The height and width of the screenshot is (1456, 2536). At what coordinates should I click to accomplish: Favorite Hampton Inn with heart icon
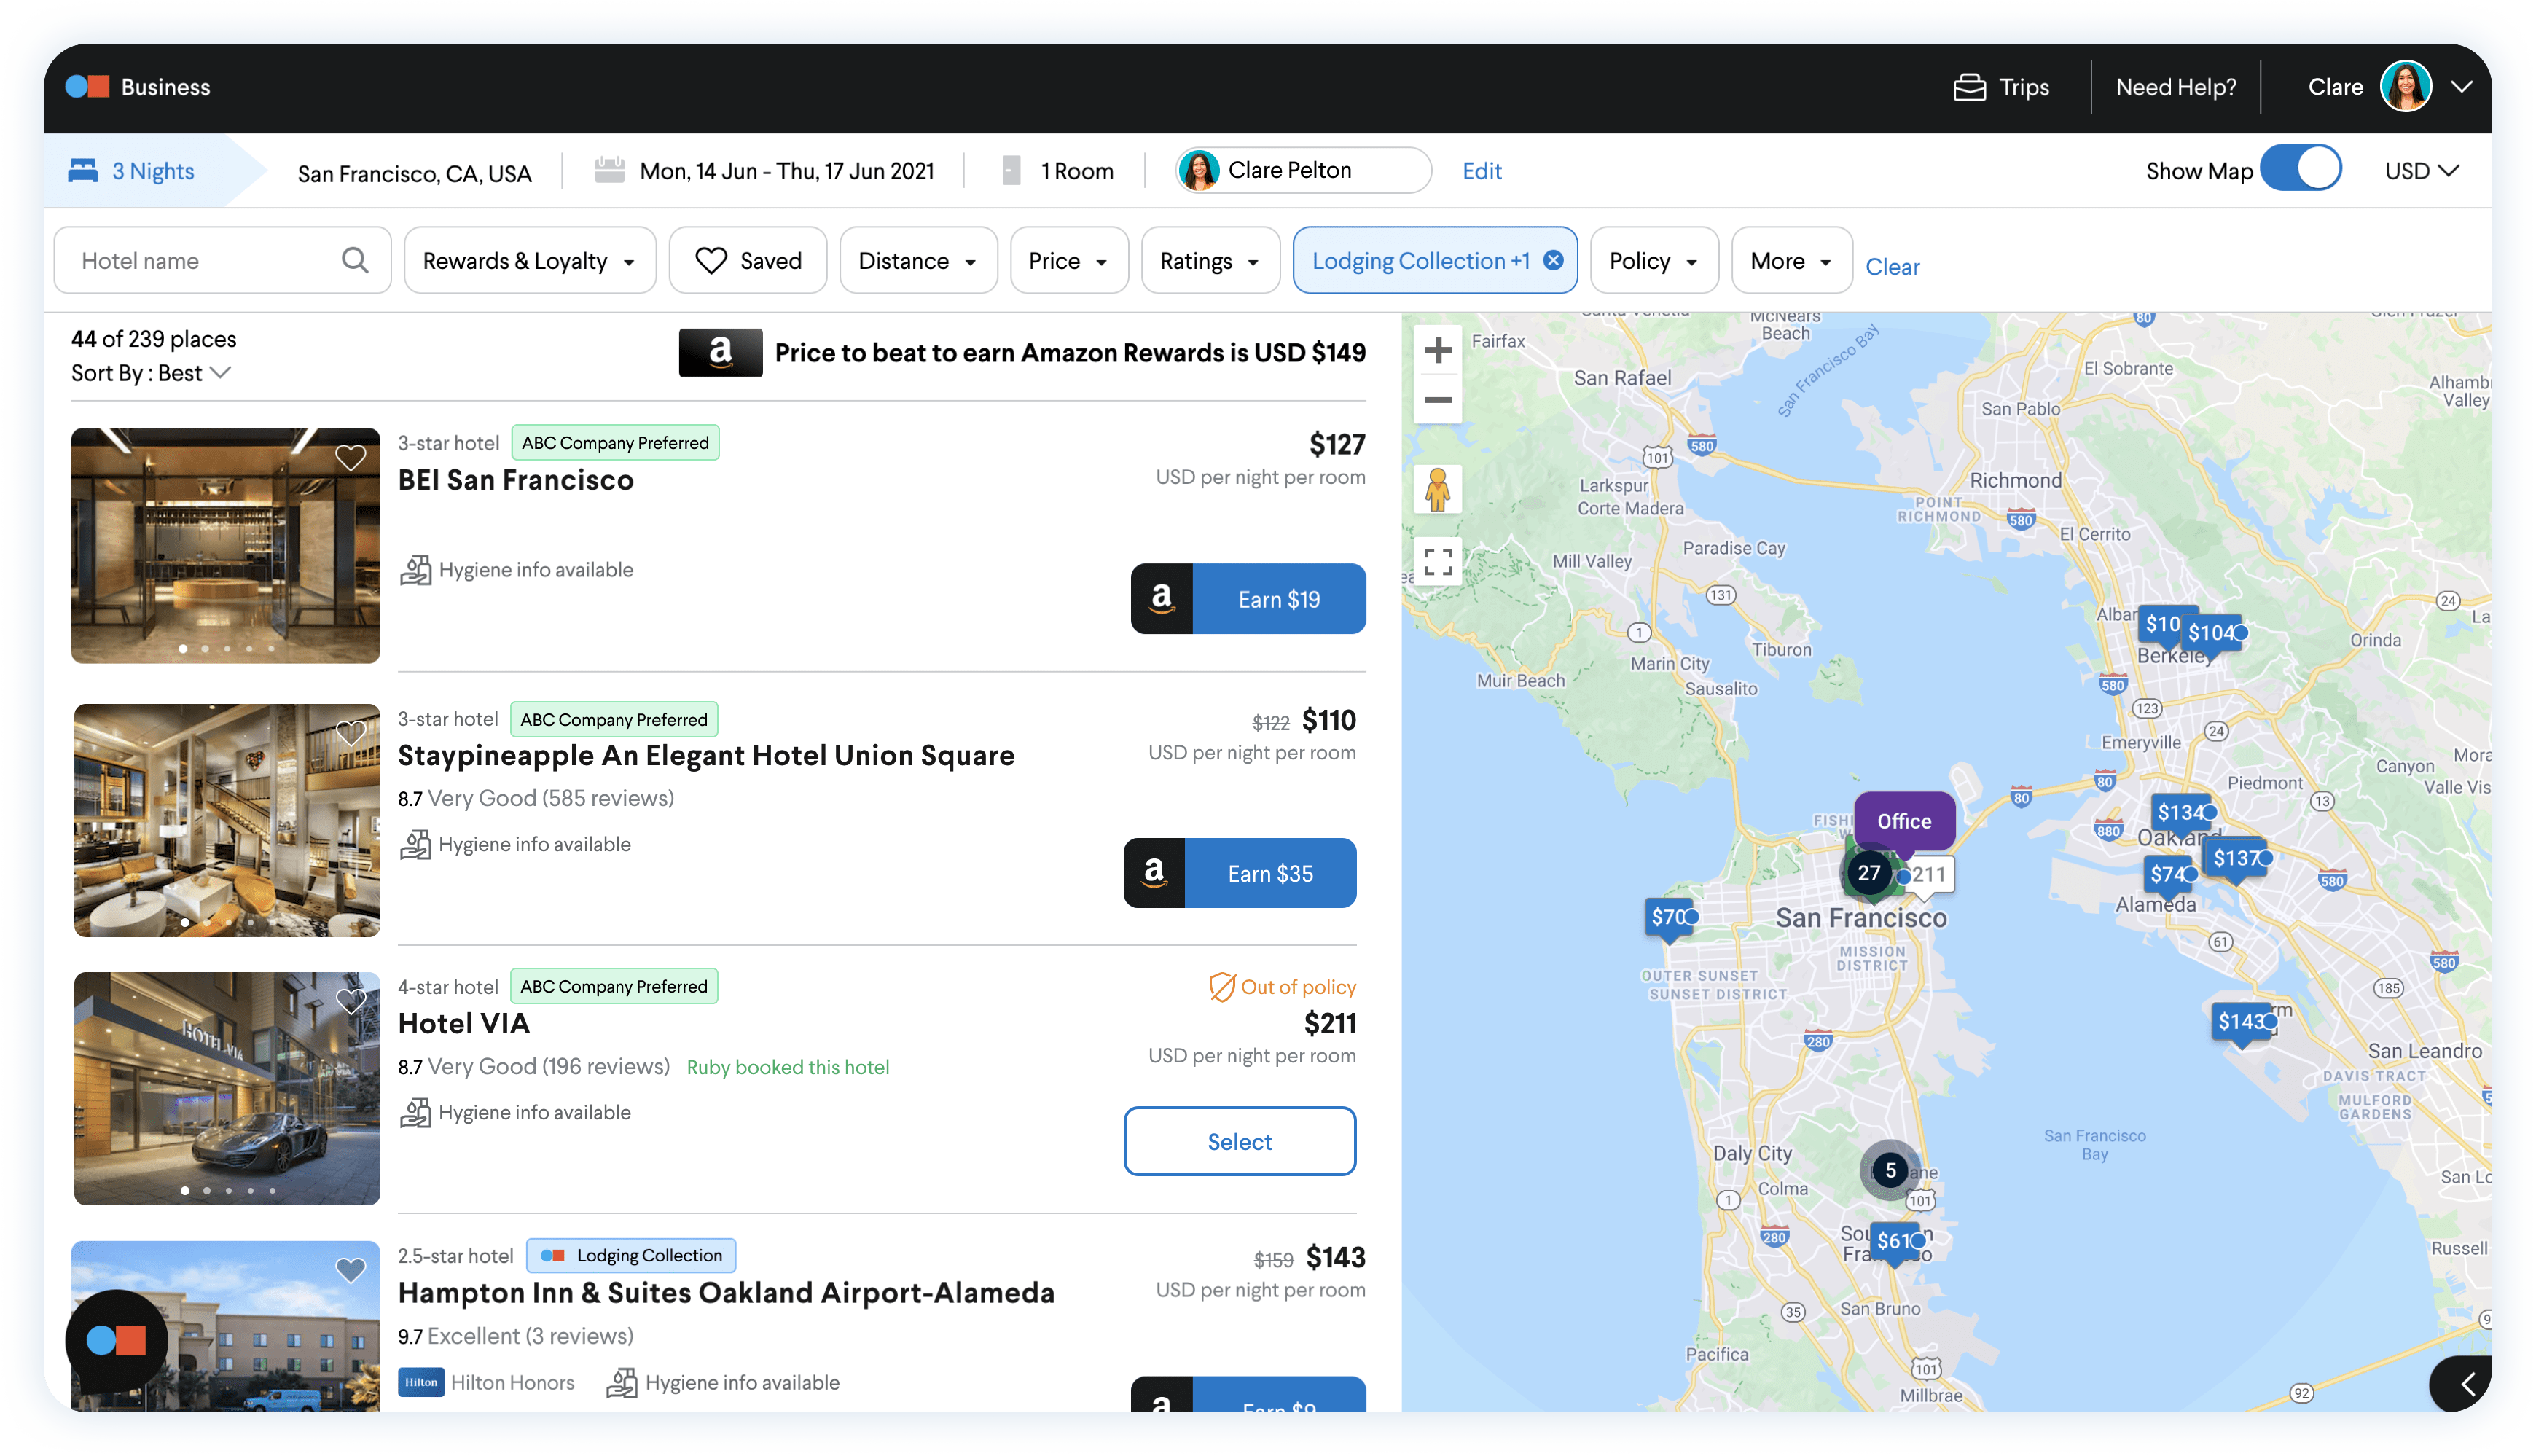tap(350, 1270)
